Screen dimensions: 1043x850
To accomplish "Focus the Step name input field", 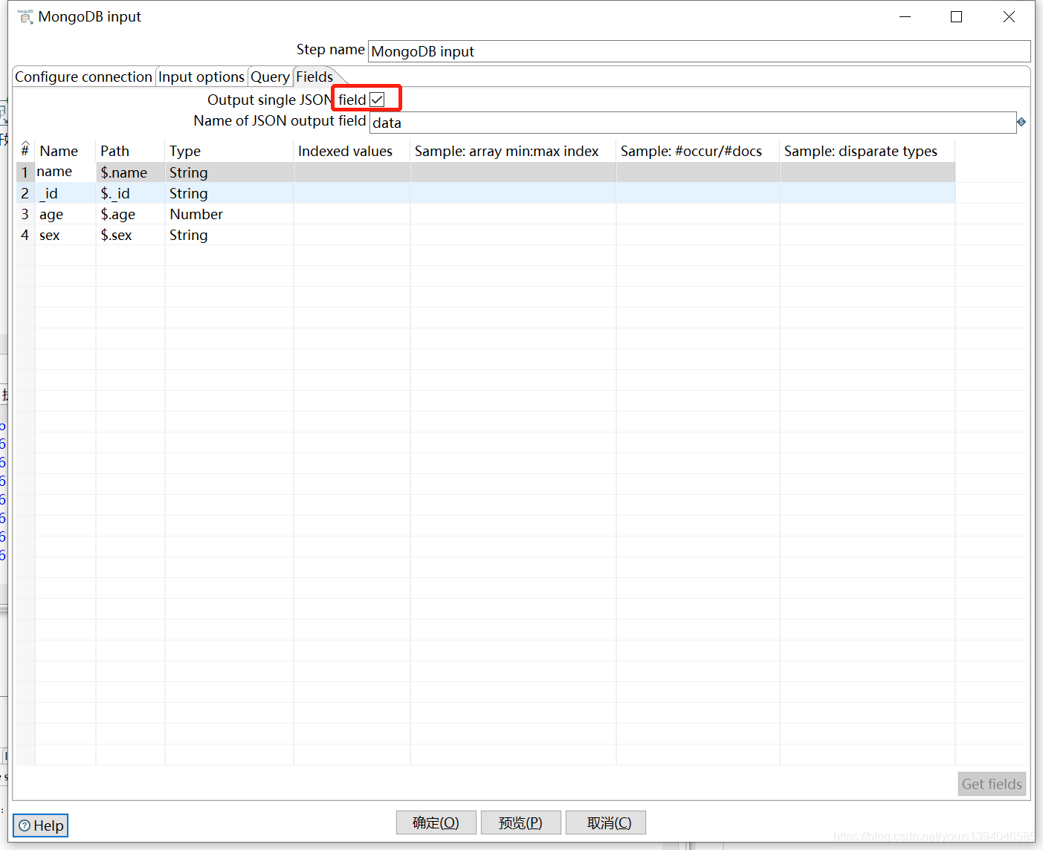I will [x=699, y=51].
